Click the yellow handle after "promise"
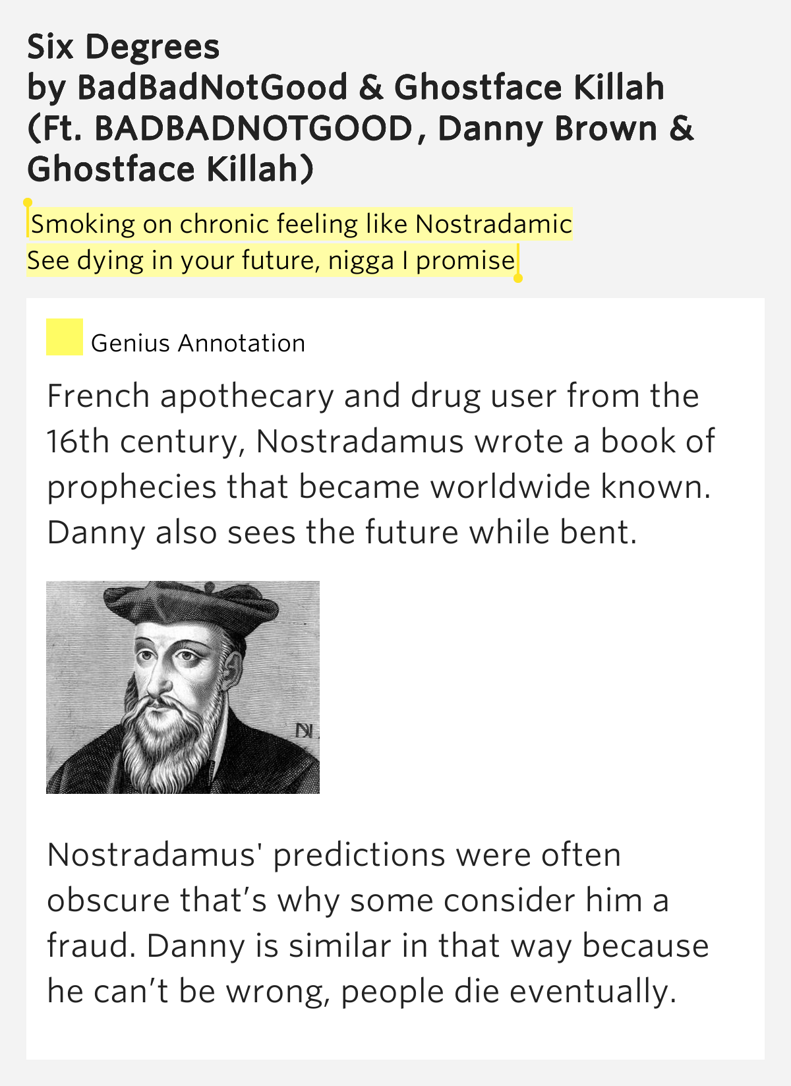The height and width of the screenshot is (1086, 791). (518, 278)
